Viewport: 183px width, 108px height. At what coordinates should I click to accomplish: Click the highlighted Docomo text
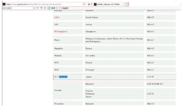[63, 77]
